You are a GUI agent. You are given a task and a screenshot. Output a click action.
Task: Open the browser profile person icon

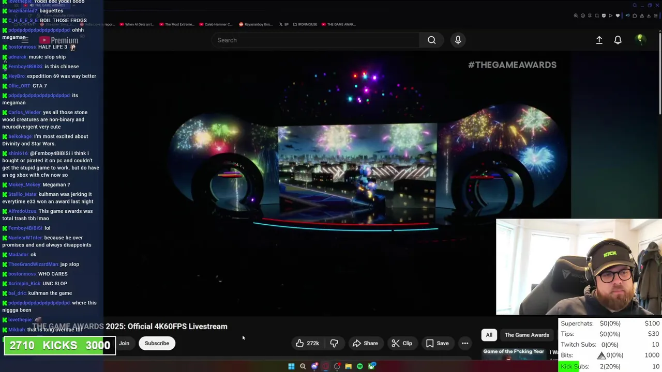pyautogui.click(x=642, y=16)
